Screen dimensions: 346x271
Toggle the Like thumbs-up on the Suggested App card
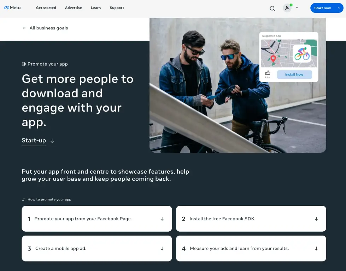tap(268, 72)
